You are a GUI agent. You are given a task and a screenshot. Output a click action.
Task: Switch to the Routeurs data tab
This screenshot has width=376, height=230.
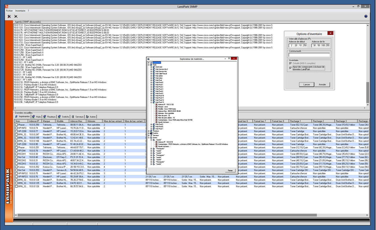tap(49, 117)
